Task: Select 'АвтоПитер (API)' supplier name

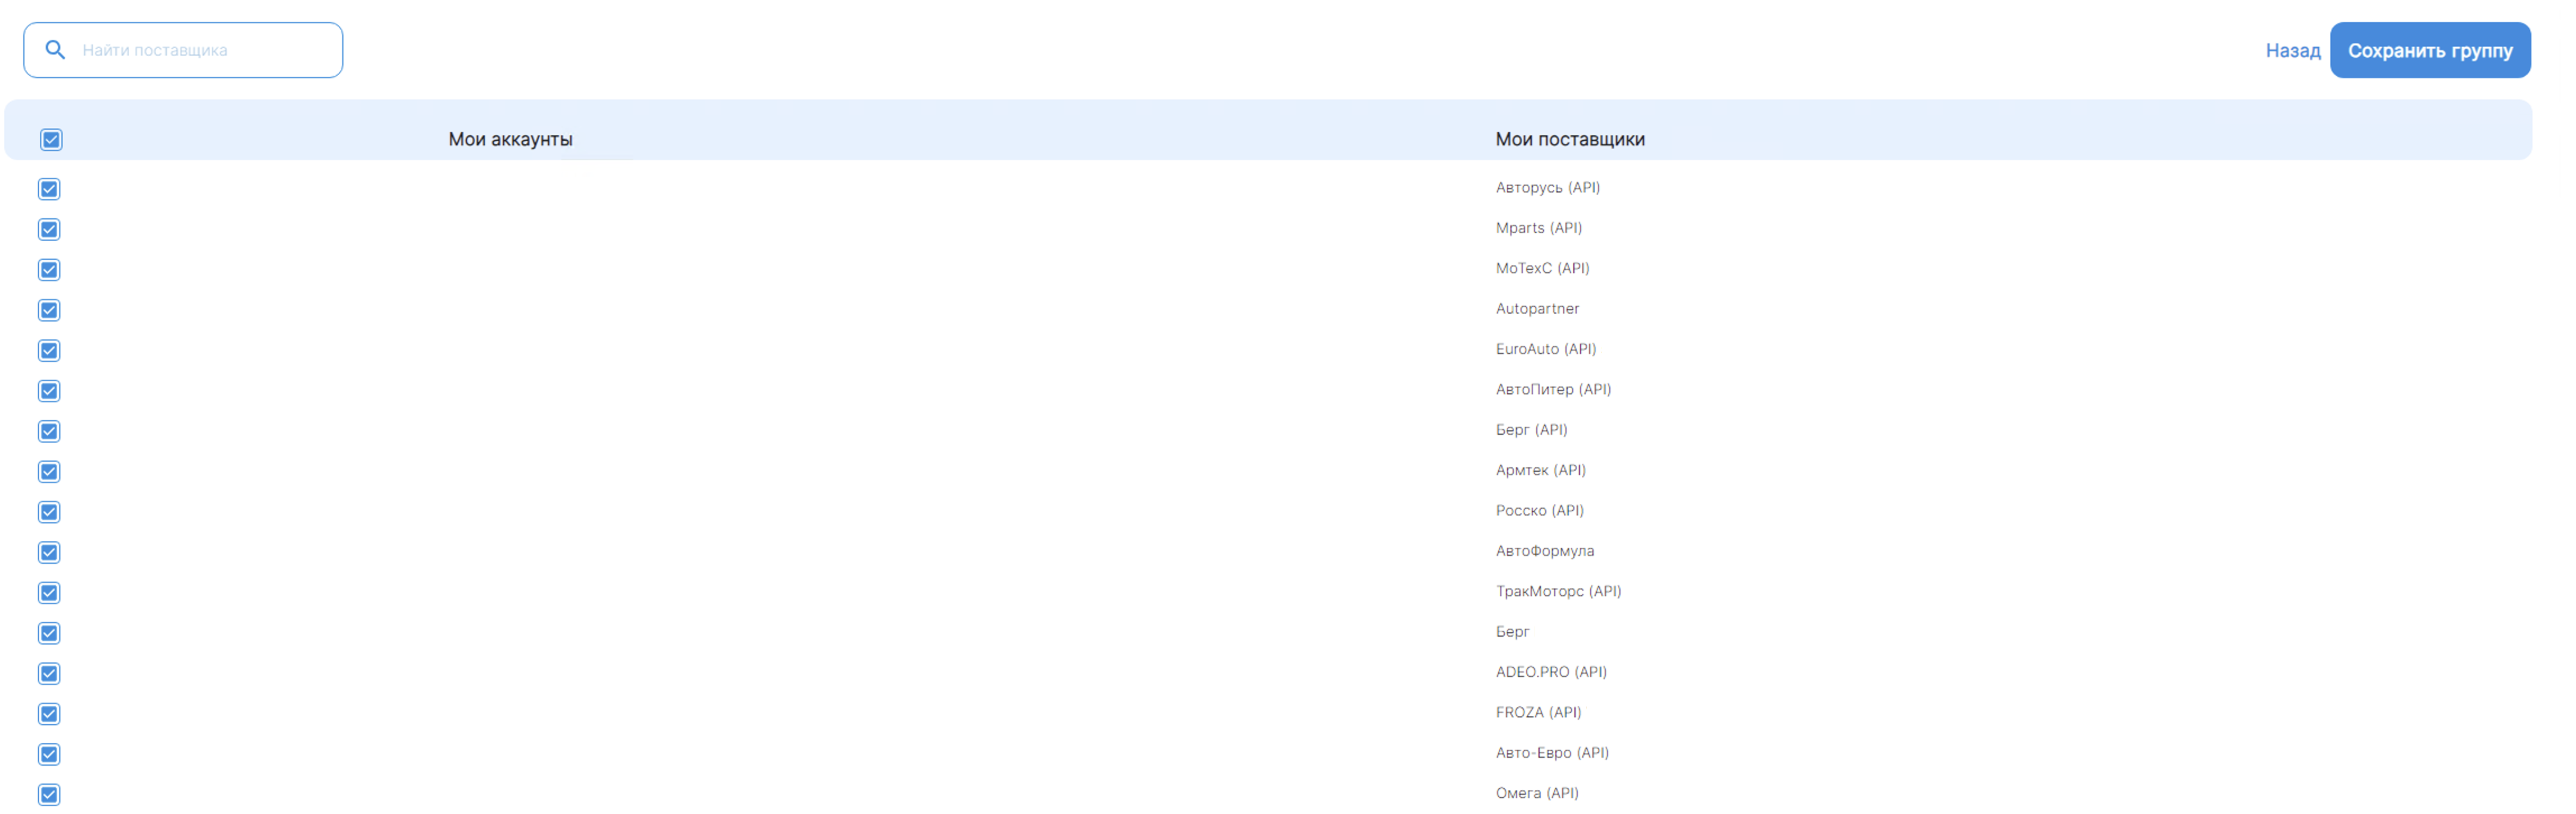Action: (1553, 389)
